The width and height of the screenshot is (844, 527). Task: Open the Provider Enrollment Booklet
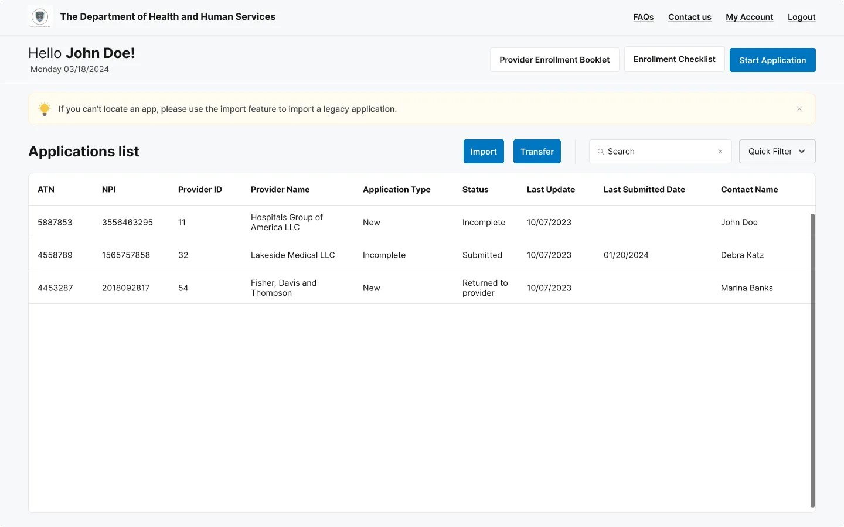[554, 60]
